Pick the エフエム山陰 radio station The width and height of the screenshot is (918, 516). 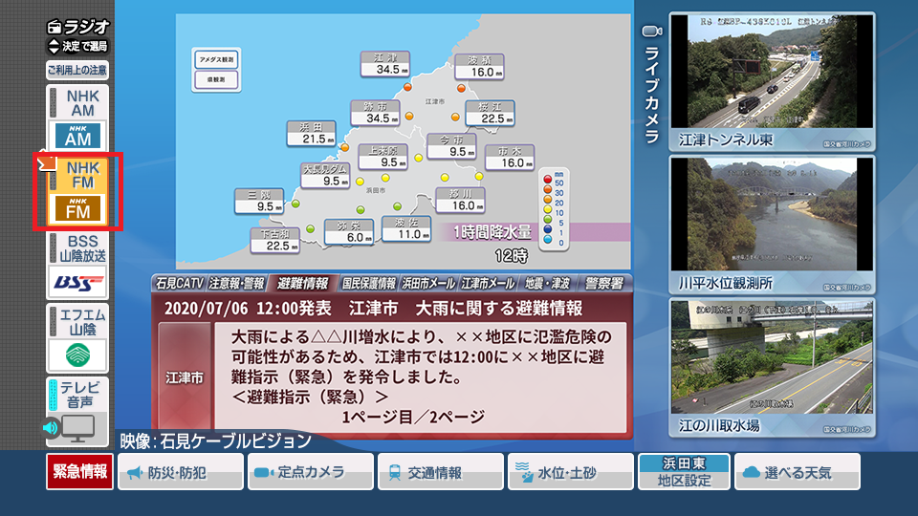point(77,338)
